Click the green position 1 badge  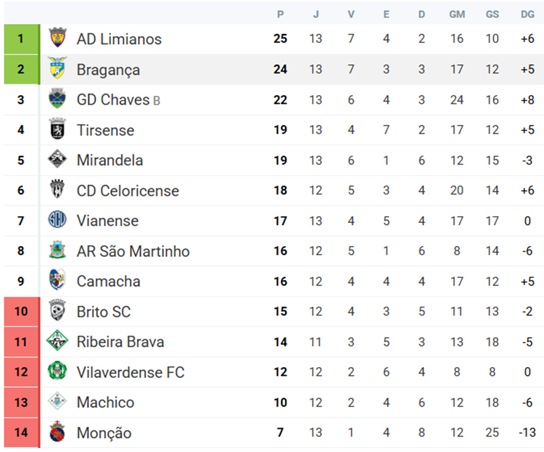point(21,39)
